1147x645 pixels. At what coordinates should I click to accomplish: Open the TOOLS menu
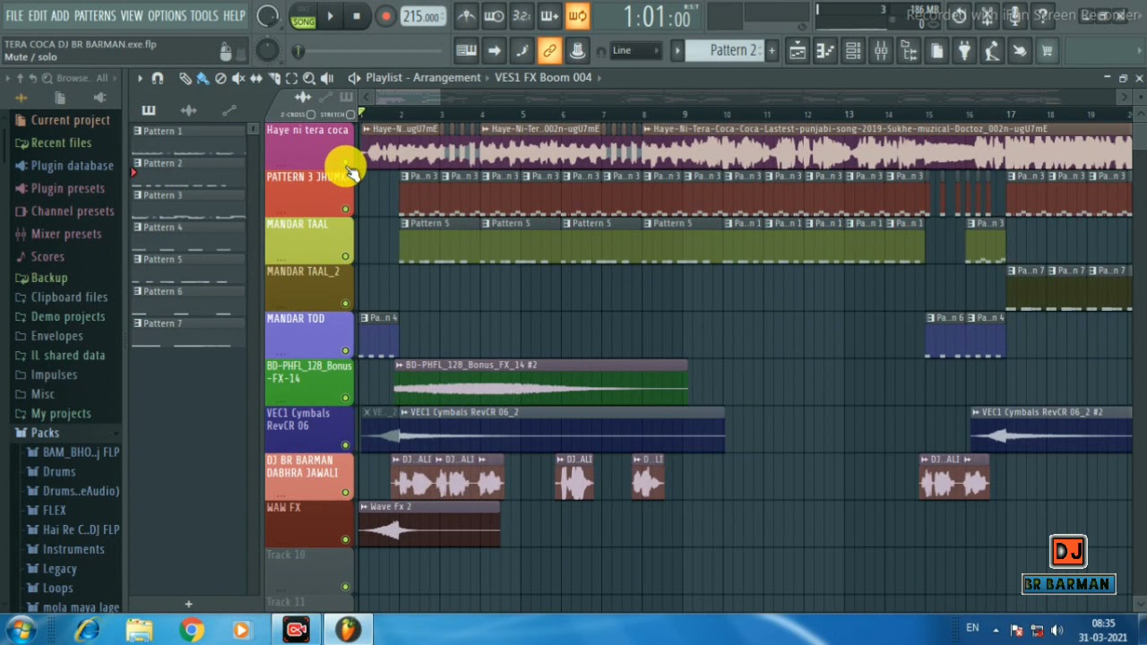click(204, 16)
